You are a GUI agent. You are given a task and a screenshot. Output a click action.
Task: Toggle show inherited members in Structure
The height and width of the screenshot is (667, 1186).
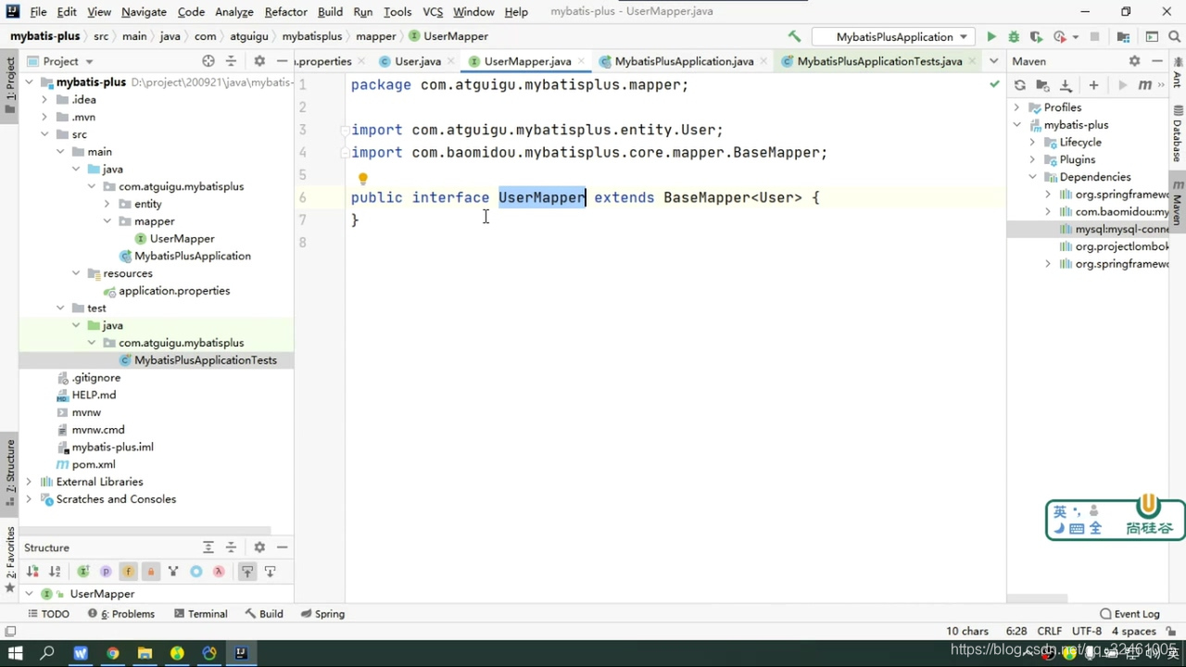click(83, 572)
